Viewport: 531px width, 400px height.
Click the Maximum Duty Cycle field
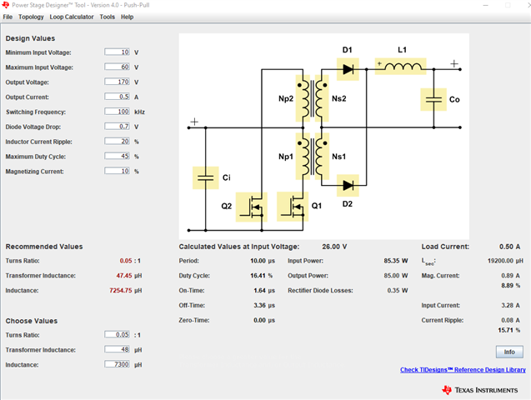pyautogui.click(x=118, y=157)
